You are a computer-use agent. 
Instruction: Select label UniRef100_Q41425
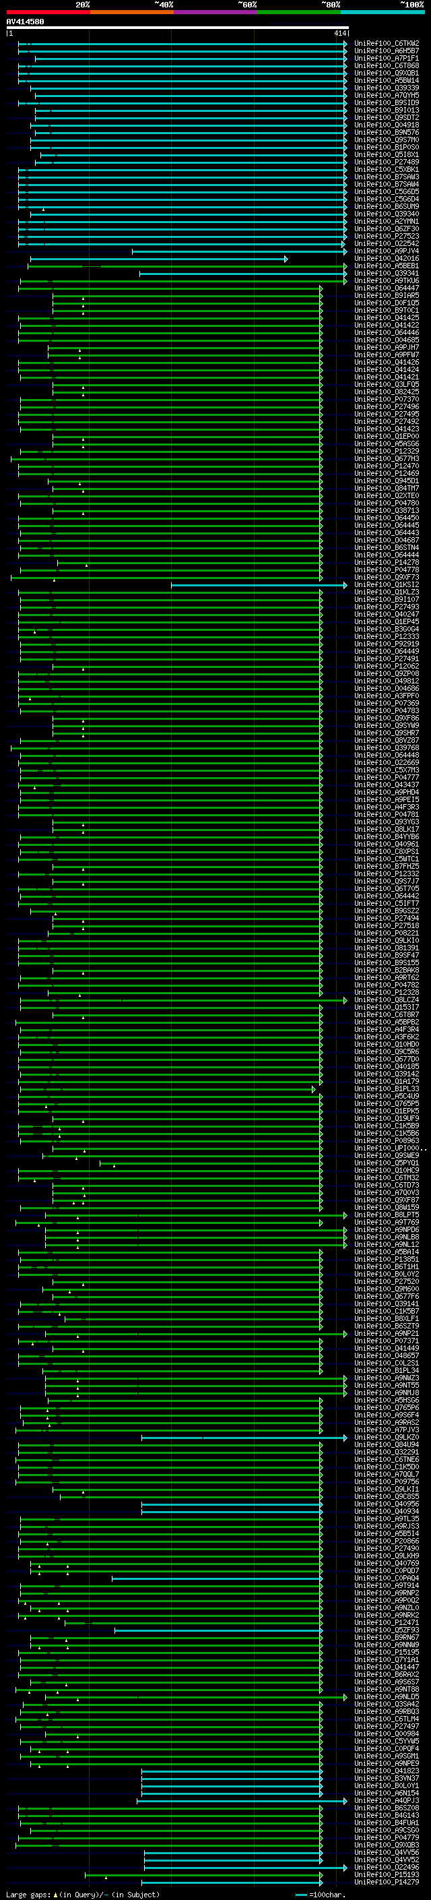click(387, 318)
